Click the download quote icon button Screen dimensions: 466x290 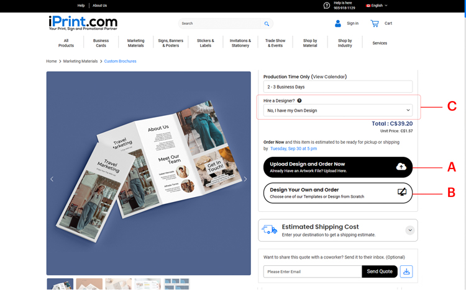406,271
